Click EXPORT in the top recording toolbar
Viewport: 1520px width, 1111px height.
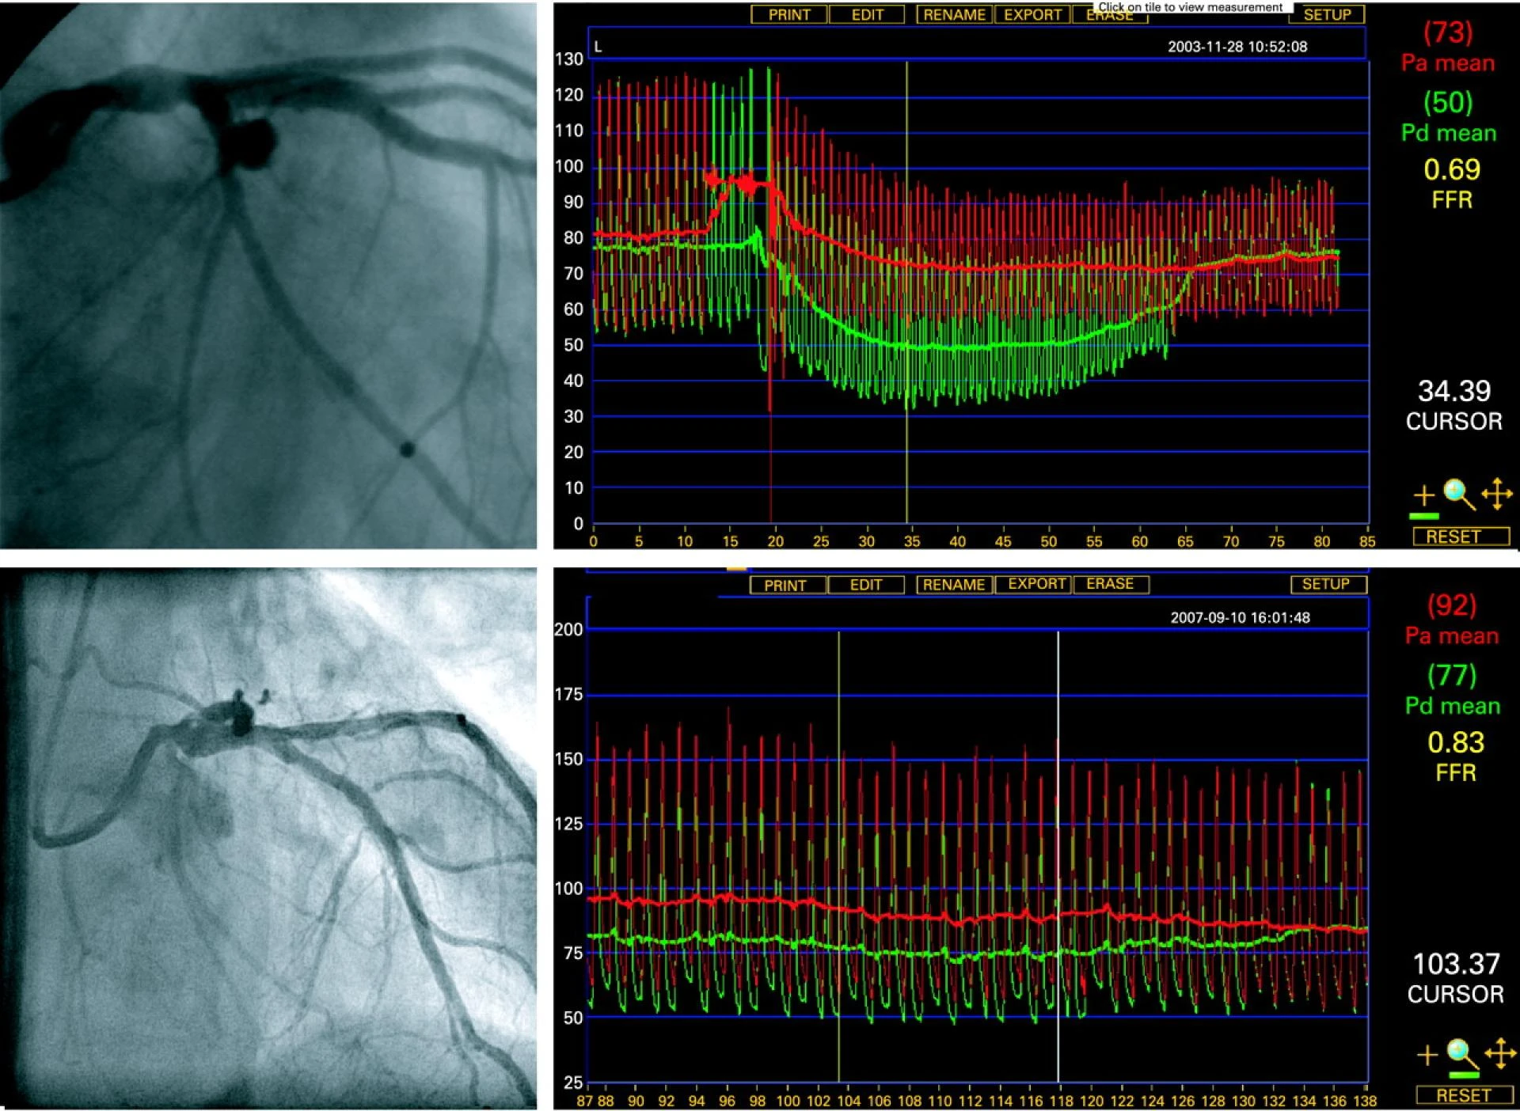point(1032,15)
